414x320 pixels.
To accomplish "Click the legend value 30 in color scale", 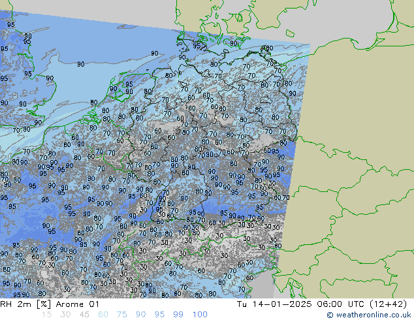I will [65, 315].
